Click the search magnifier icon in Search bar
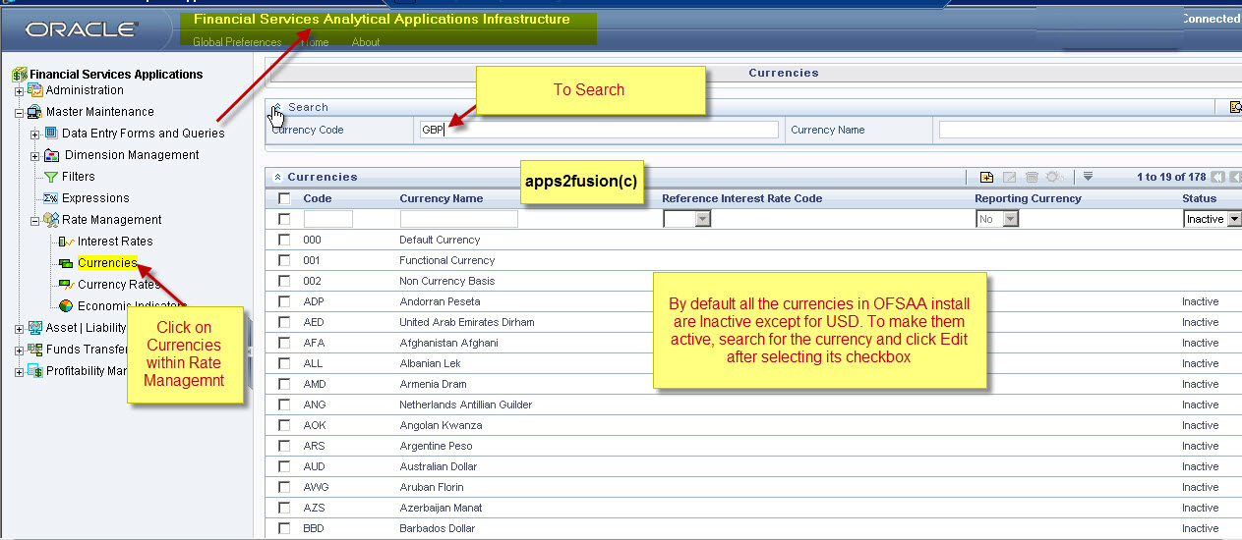Screen dimensions: 1242x540 pos(1235,107)
